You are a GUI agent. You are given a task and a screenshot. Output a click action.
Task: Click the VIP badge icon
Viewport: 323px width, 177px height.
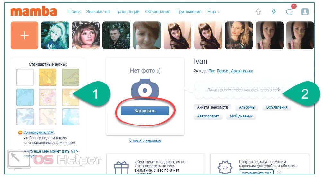(x=225, y=167)
